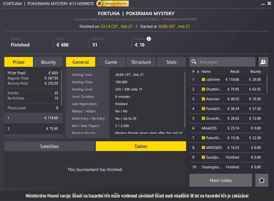
Task: Switch to the Satellites tab
Action: 49,146
